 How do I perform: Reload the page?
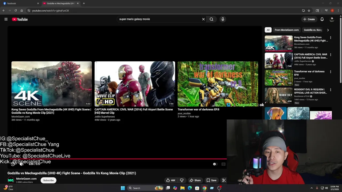[x=15, y=11]
